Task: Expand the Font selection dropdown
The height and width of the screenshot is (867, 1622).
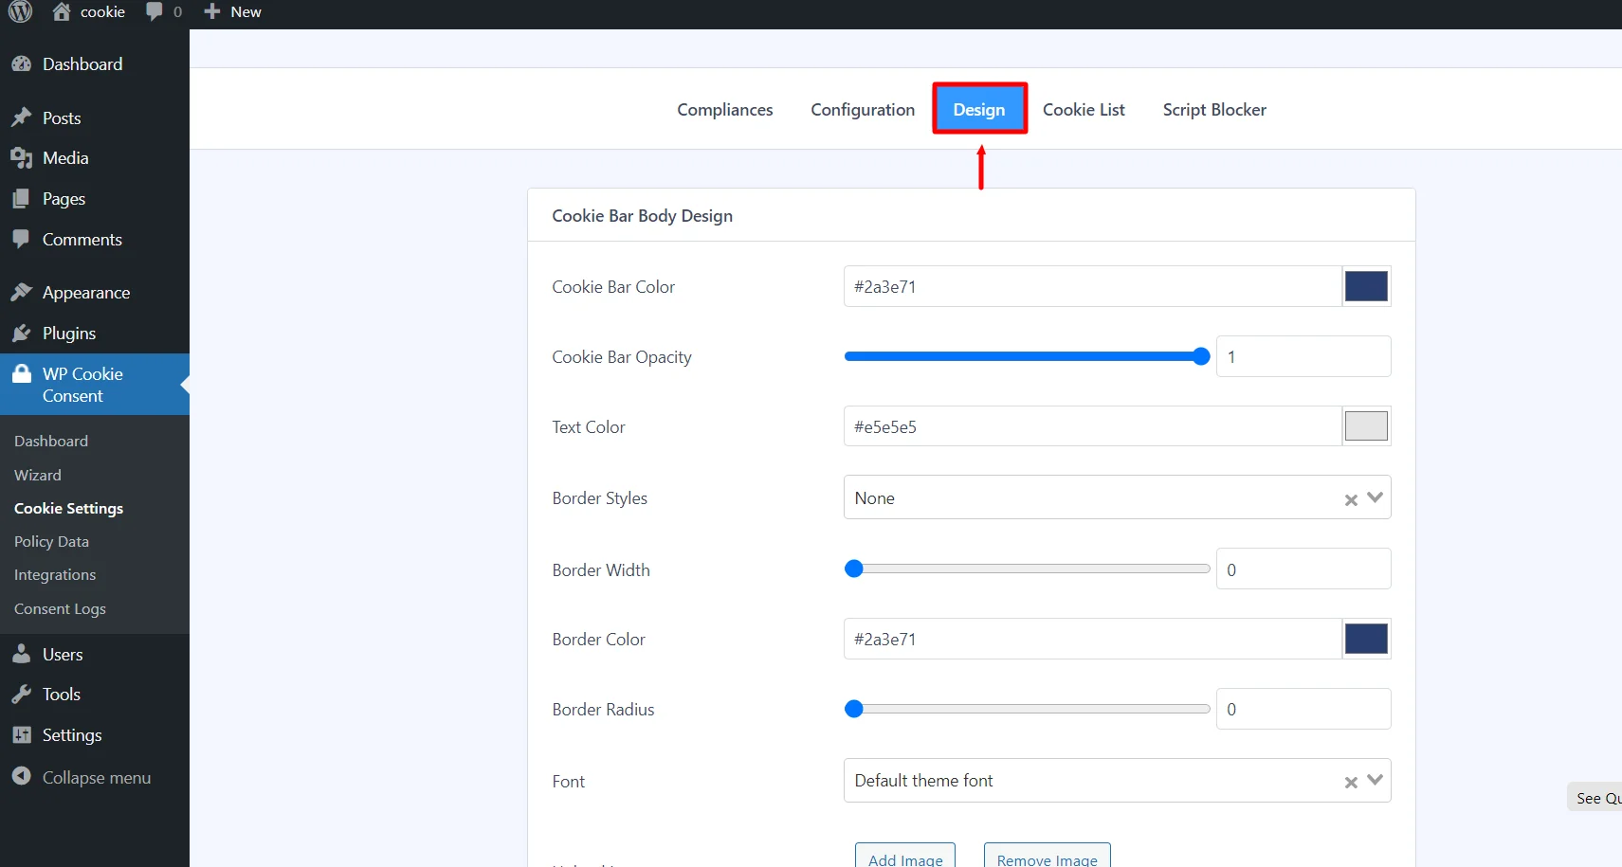Action: pyautogui.click(x=1374, y=780)
